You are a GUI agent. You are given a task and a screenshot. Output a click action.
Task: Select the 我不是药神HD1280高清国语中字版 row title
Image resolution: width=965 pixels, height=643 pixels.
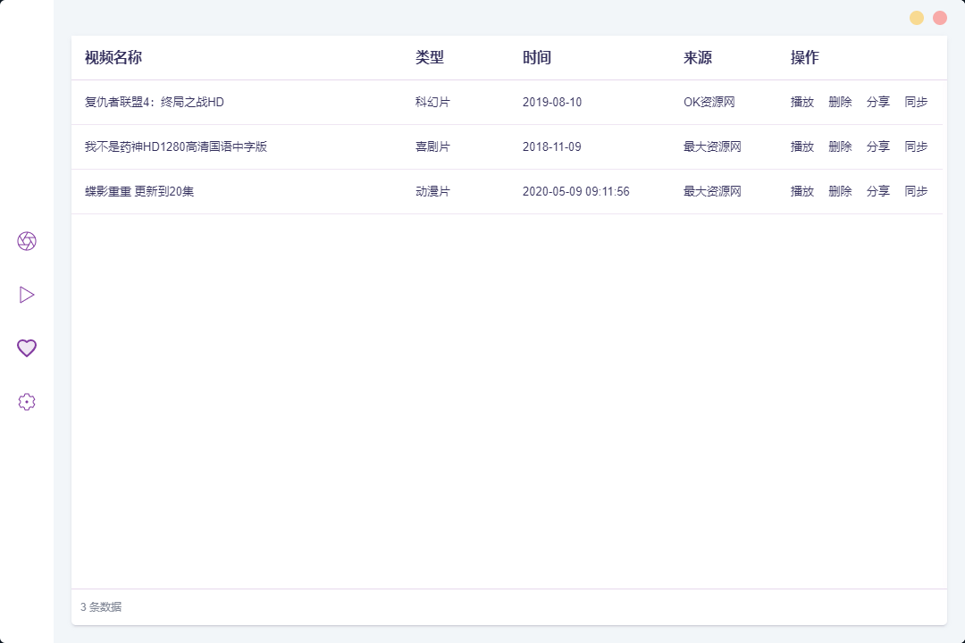[176, 146]
